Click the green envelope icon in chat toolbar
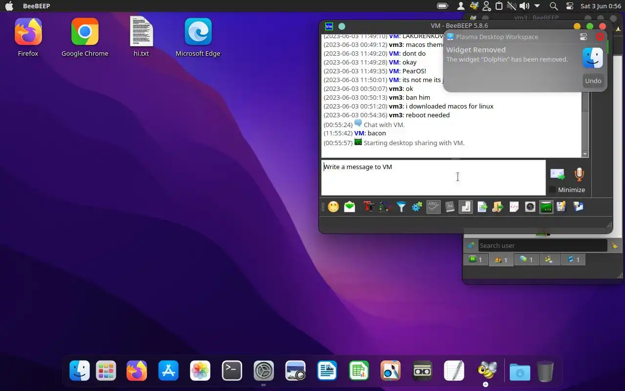The height and width of the screenshot is (391, 625). coord(350,207)
